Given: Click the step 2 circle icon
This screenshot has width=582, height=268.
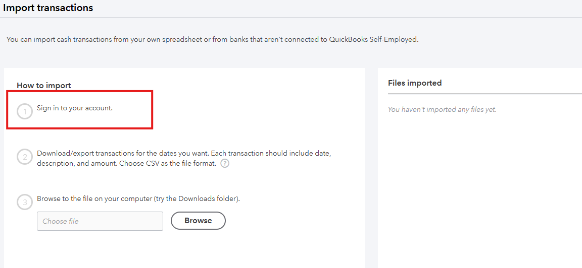Looking at the screenshot, I should click(25, 157).
